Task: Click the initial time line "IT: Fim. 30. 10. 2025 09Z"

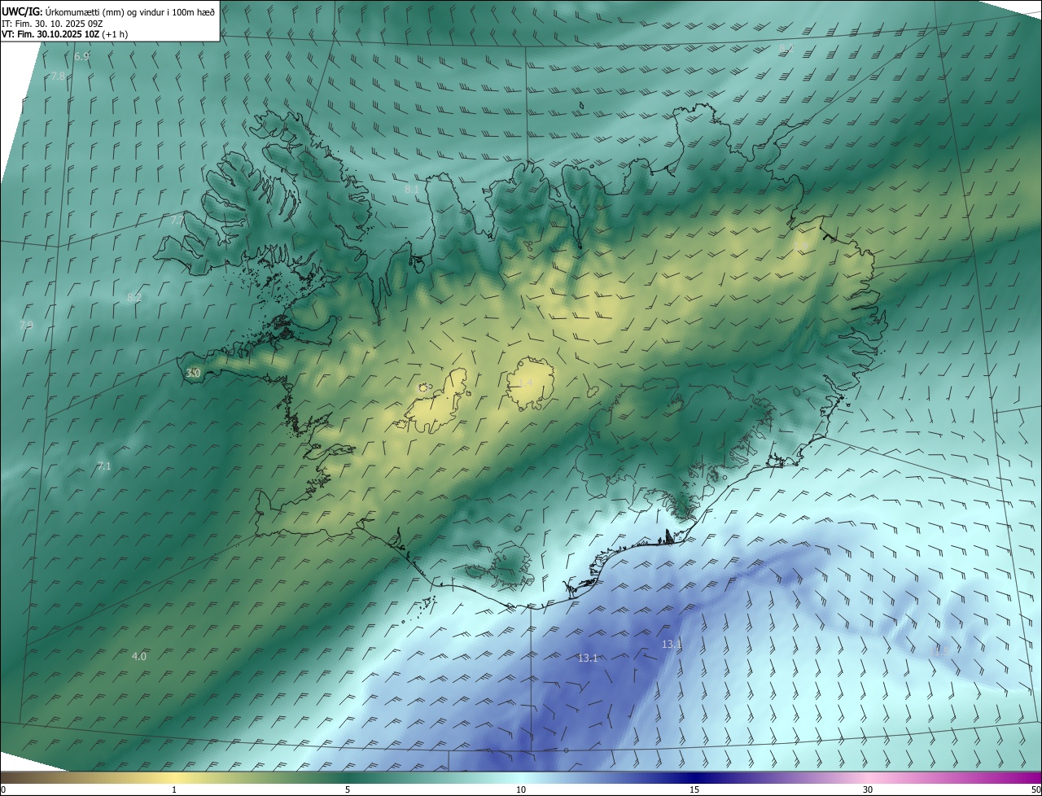Action: pos(52,23)
